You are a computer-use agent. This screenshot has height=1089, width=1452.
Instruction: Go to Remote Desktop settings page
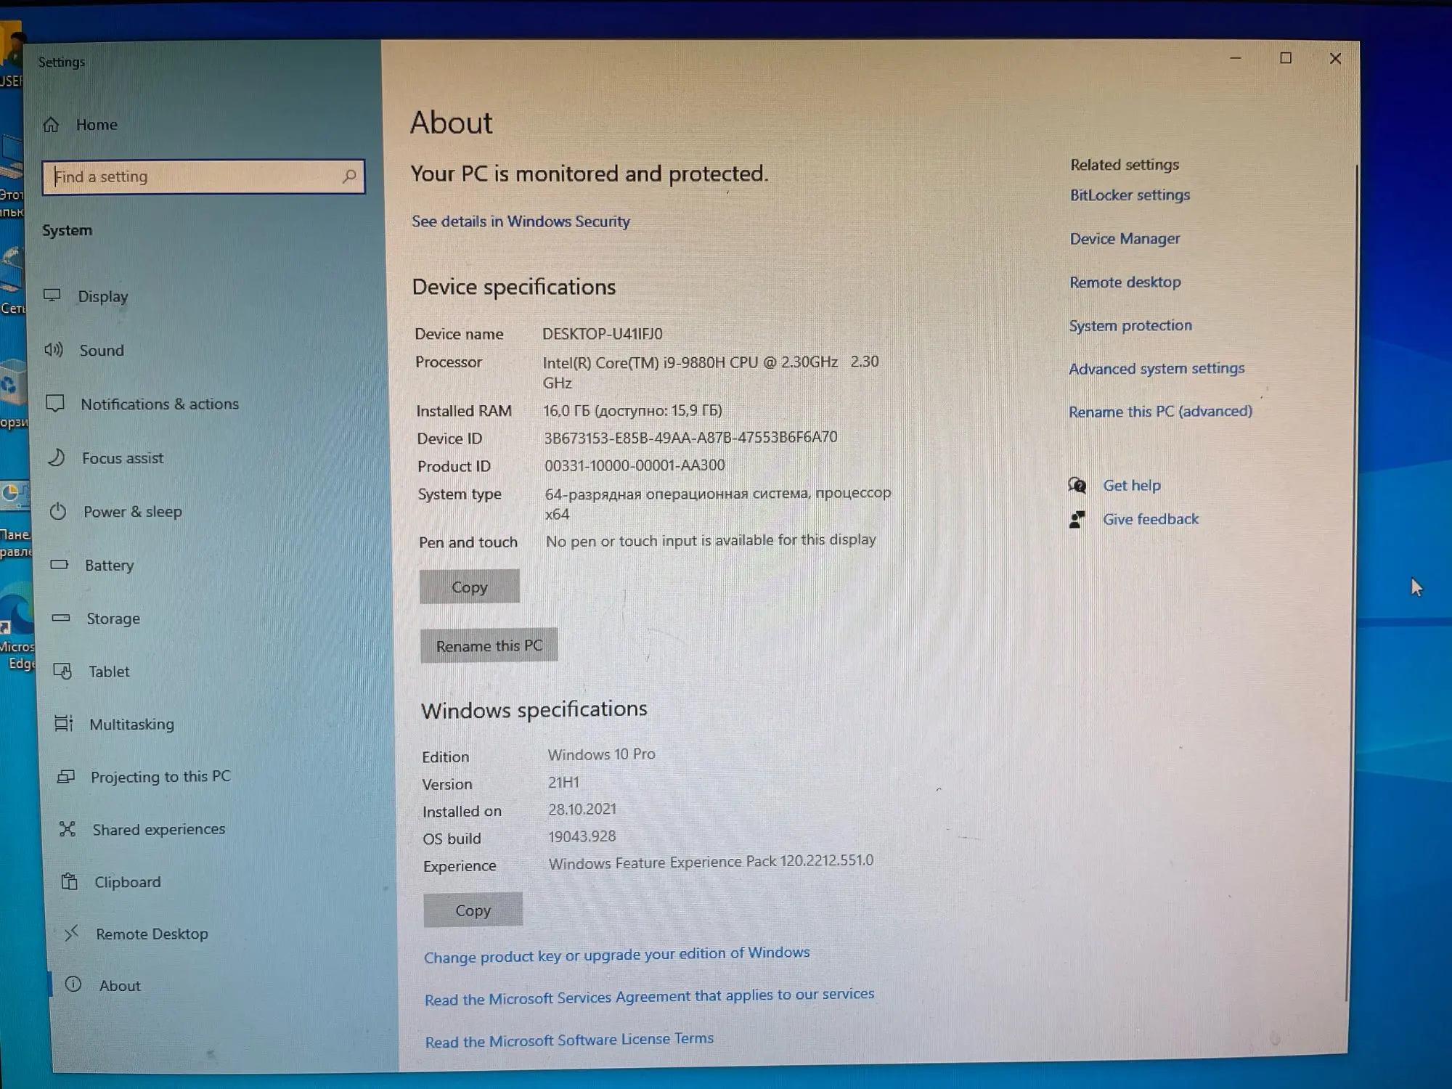point(152,934)
